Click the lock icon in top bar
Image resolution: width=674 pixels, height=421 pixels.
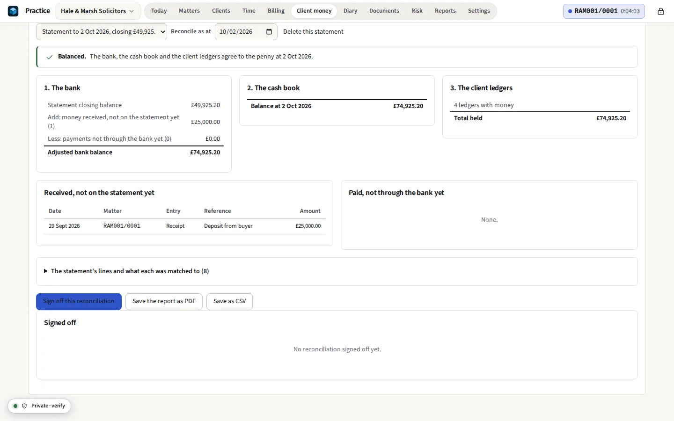coord(660,11)
